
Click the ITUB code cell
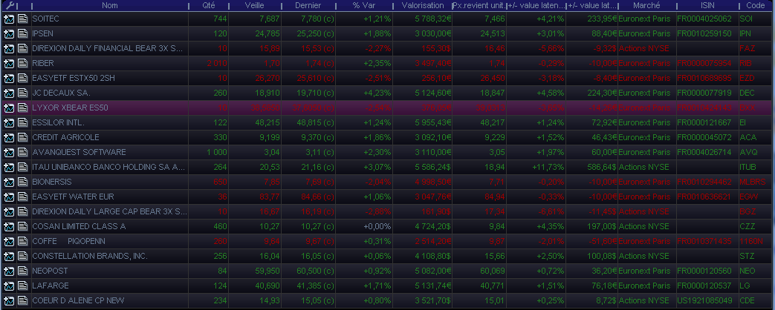point(748,167)
